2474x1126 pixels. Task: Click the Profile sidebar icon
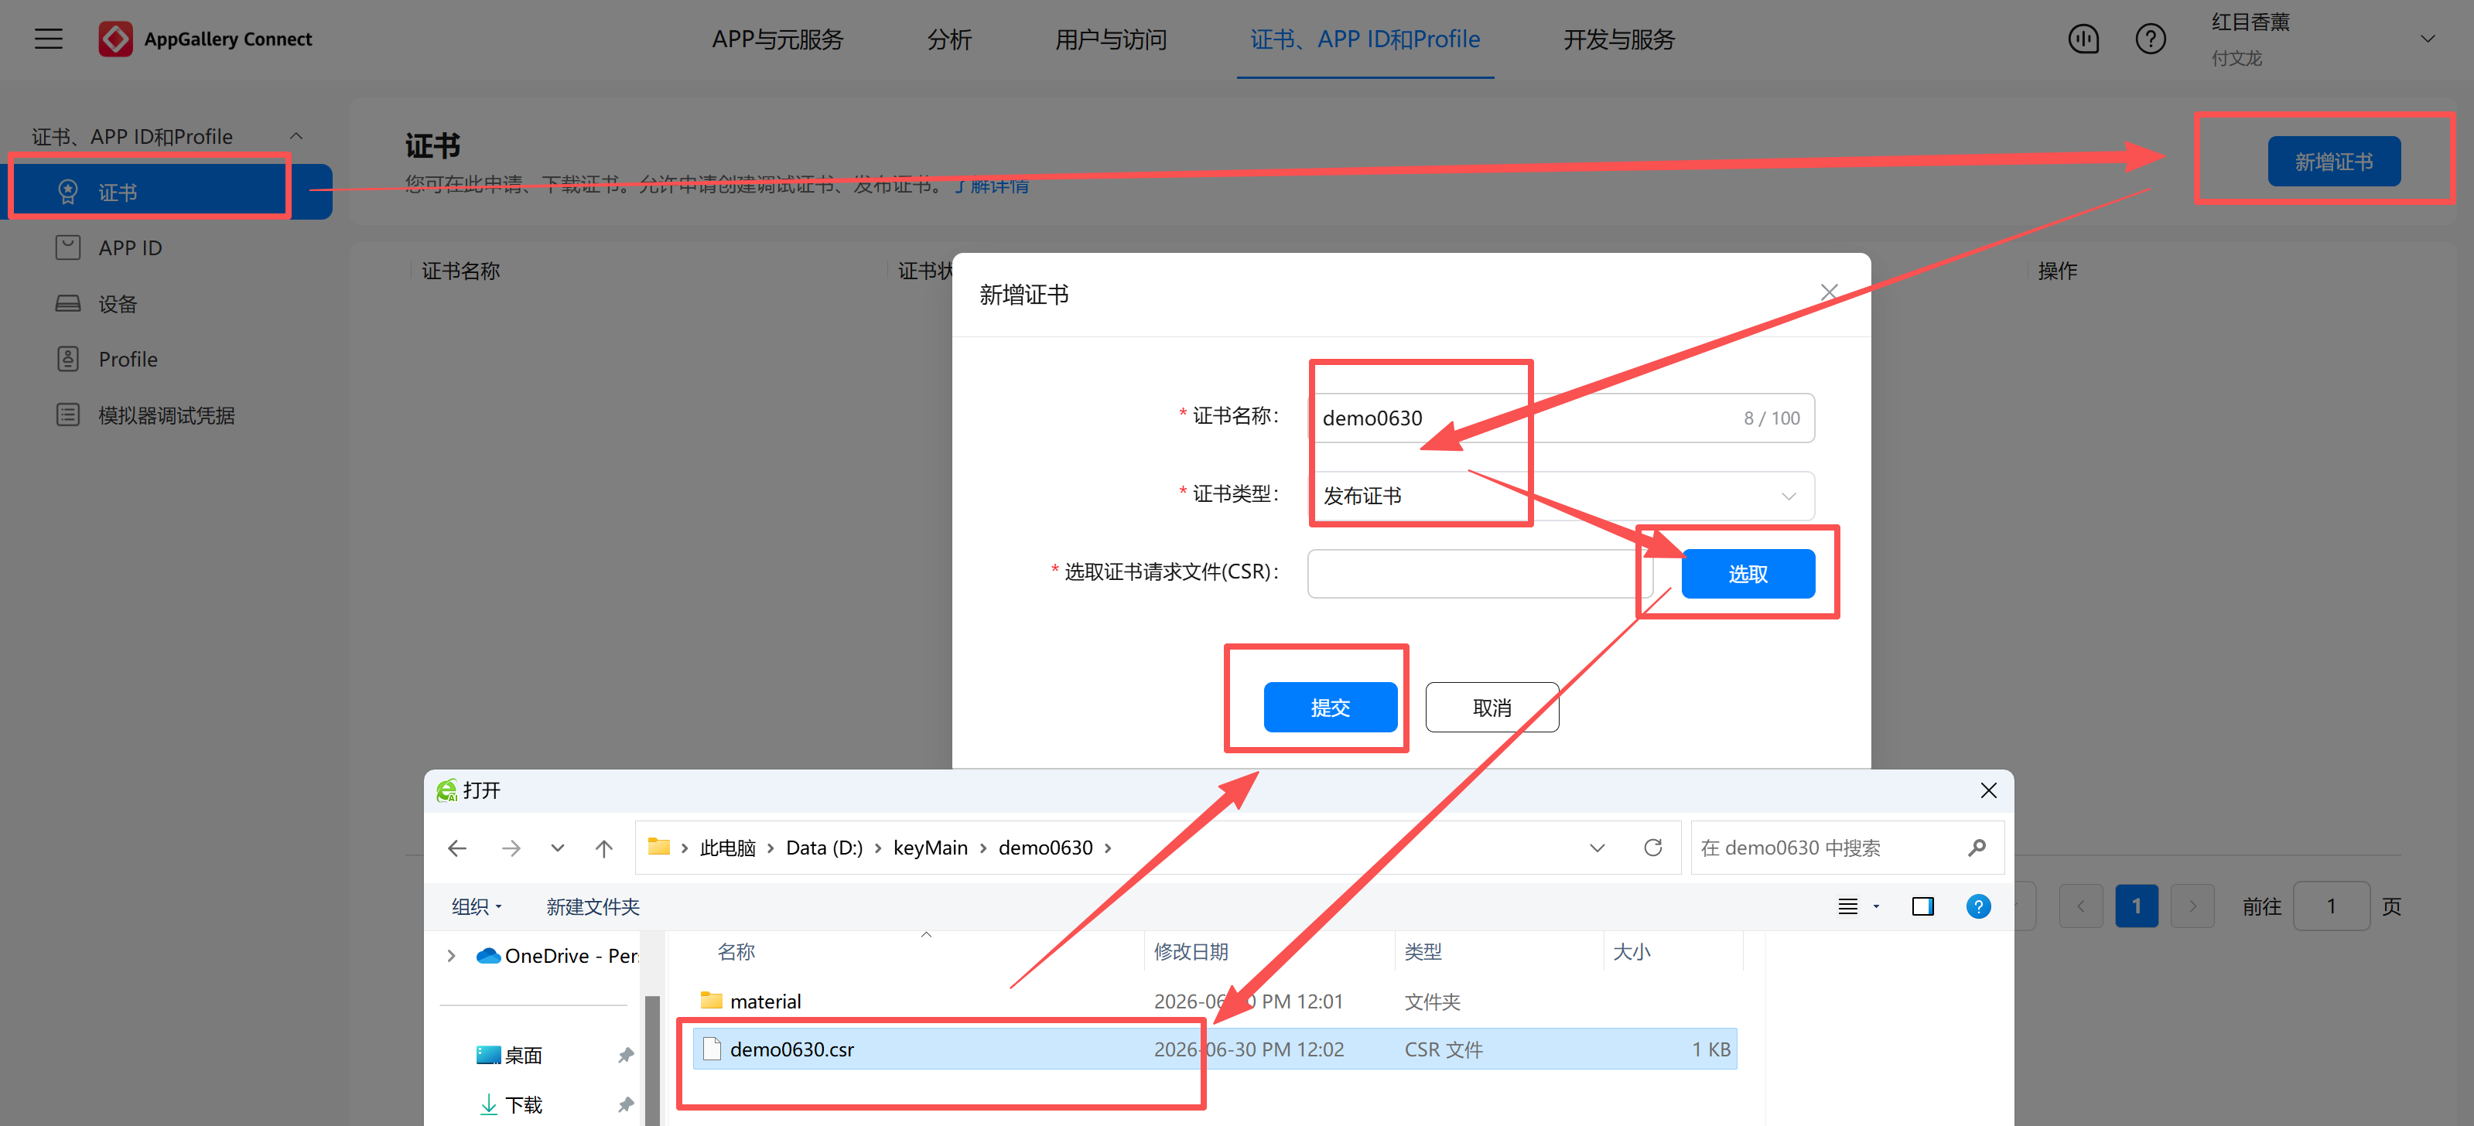point(67,359)
